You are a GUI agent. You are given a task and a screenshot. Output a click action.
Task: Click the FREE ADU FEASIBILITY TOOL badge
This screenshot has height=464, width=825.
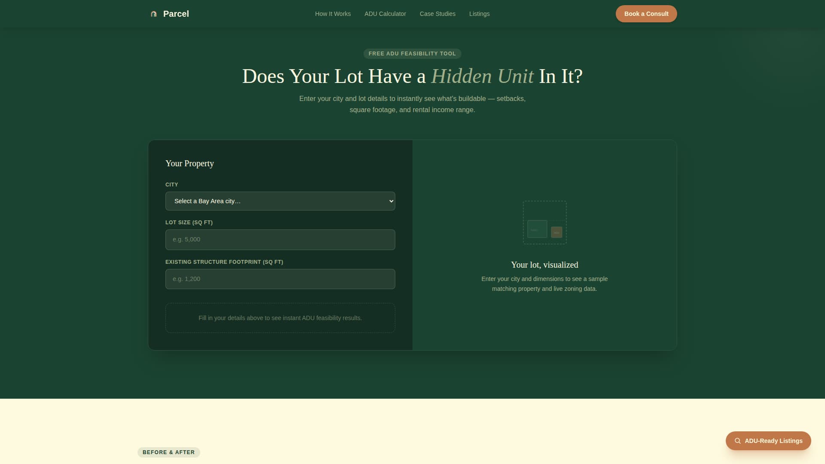point(412,53)
